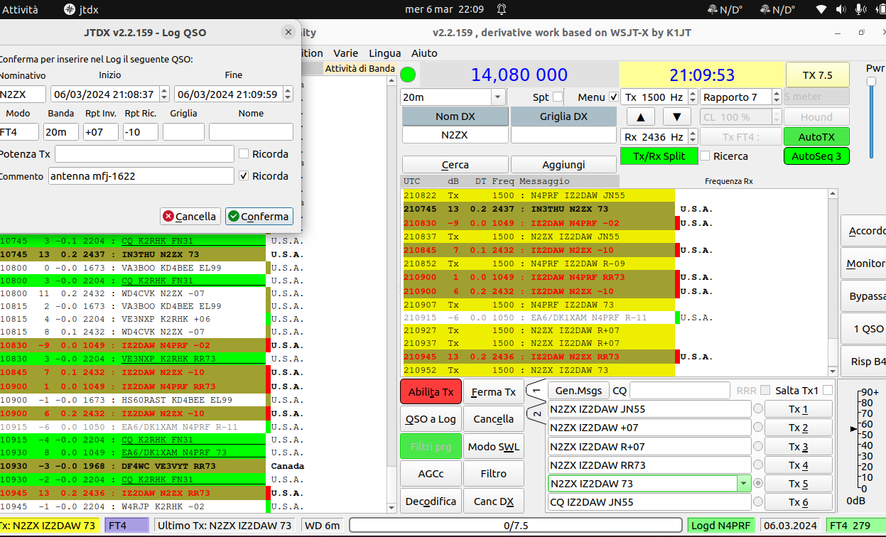The image size is (886, 537).
Task: Close the Log QSO dialog with the X icon
Action: coord(288,32)
